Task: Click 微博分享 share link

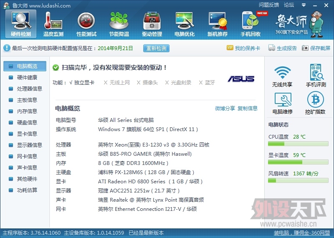Action: click(x=225, y=108)
